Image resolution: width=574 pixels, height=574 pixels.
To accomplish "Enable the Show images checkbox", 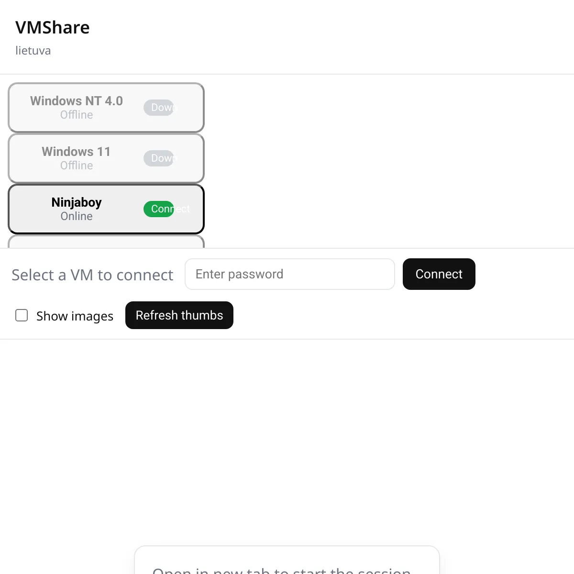I will [22, 315].
